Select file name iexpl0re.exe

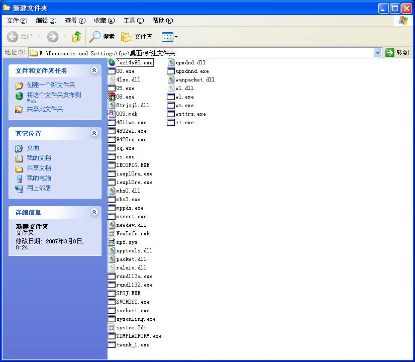(x=135, y=183)
